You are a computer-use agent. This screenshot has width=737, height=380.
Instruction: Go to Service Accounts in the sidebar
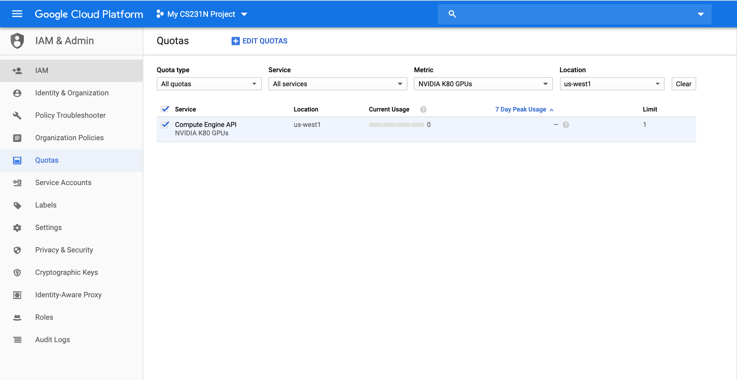63,183
